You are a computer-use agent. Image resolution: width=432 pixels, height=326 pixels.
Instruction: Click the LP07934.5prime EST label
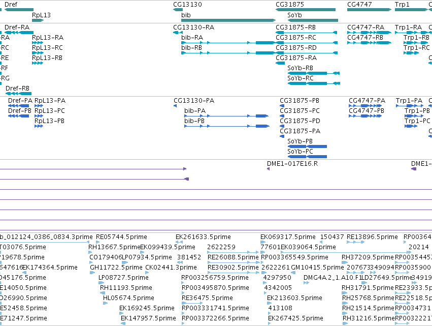point(147,257)
